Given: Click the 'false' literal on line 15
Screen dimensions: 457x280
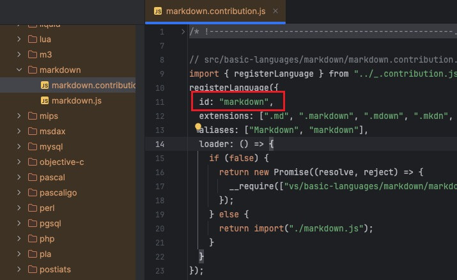Looking at the screenshot, I should pyautogui.click(x=242, y=158).
